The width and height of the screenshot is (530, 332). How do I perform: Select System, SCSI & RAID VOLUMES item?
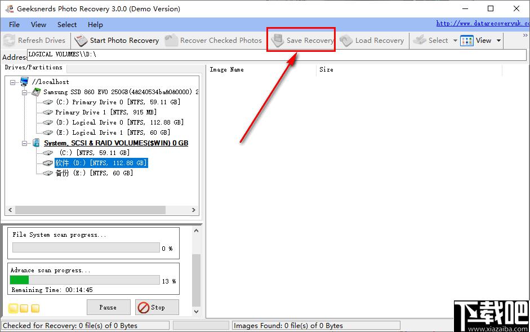(x=116, y=143)
